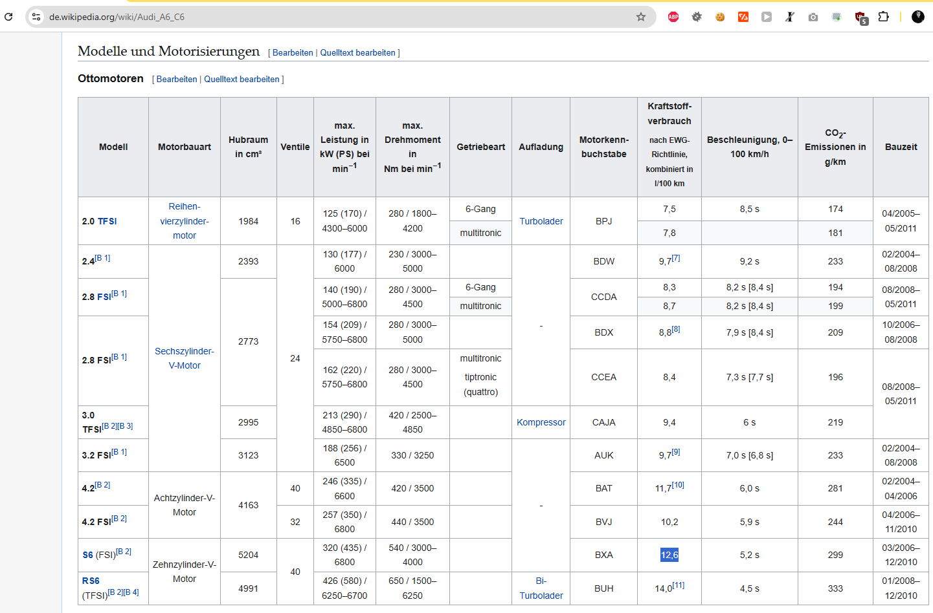Viewport: 933px width, 613px height.
Task: Open footnote [10] beside 11,7 consumption
Action: coord(678,485)
